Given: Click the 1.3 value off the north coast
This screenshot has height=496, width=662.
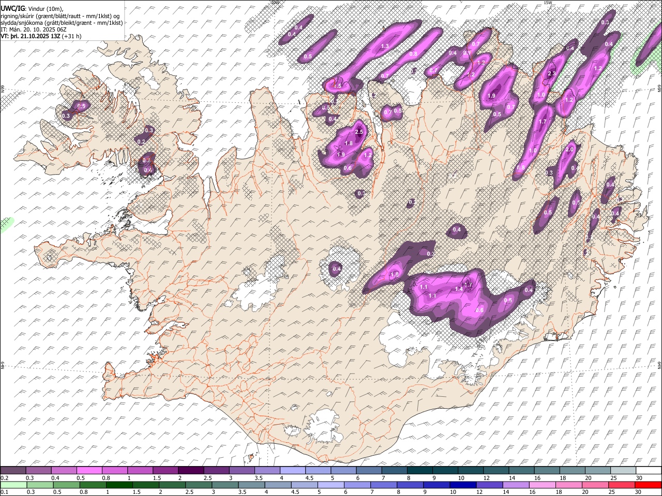Looking at the screenshot, I should tap(385, 47).
